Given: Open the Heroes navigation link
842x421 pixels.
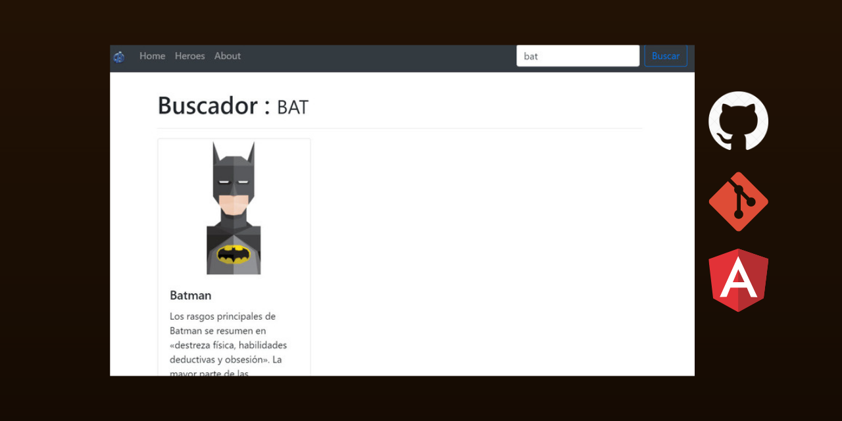Looking at the screenshot, I should click(190, 56).
